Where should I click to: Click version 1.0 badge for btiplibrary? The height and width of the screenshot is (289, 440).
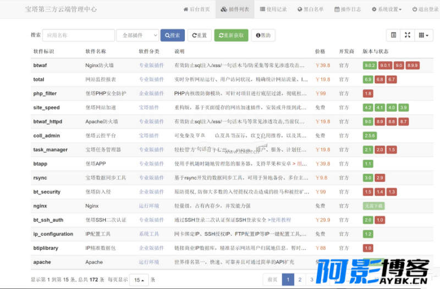click(x=368, y=248)
